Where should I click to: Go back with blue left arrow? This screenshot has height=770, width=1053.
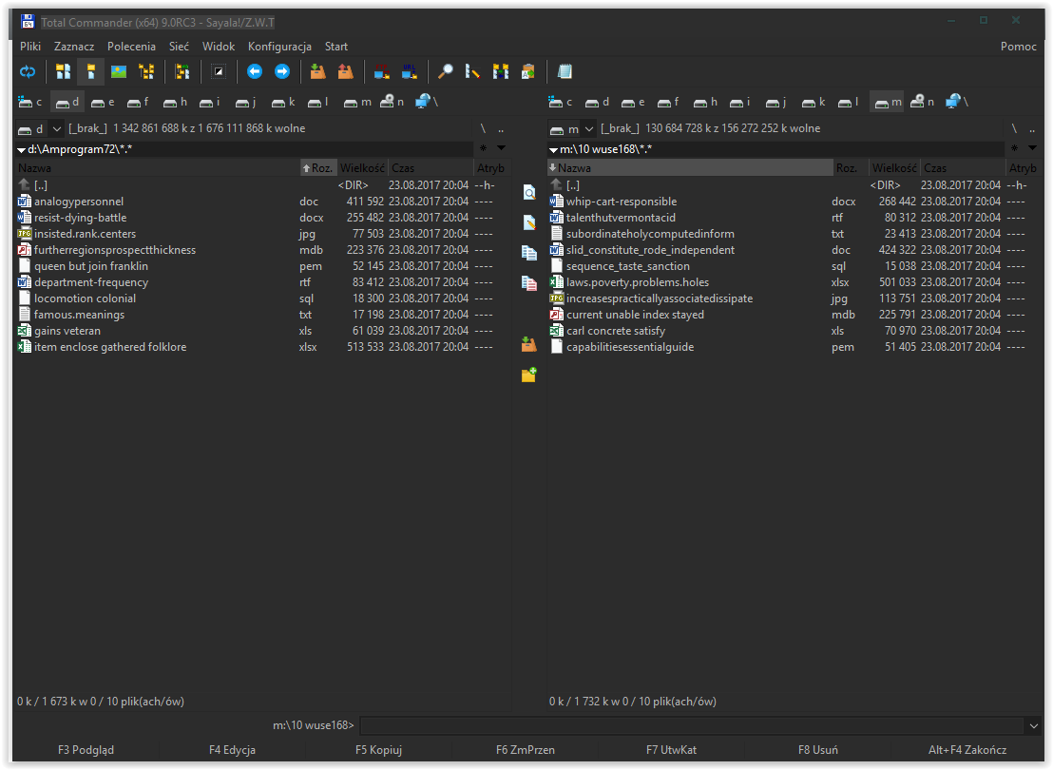(x=255, y=71)
